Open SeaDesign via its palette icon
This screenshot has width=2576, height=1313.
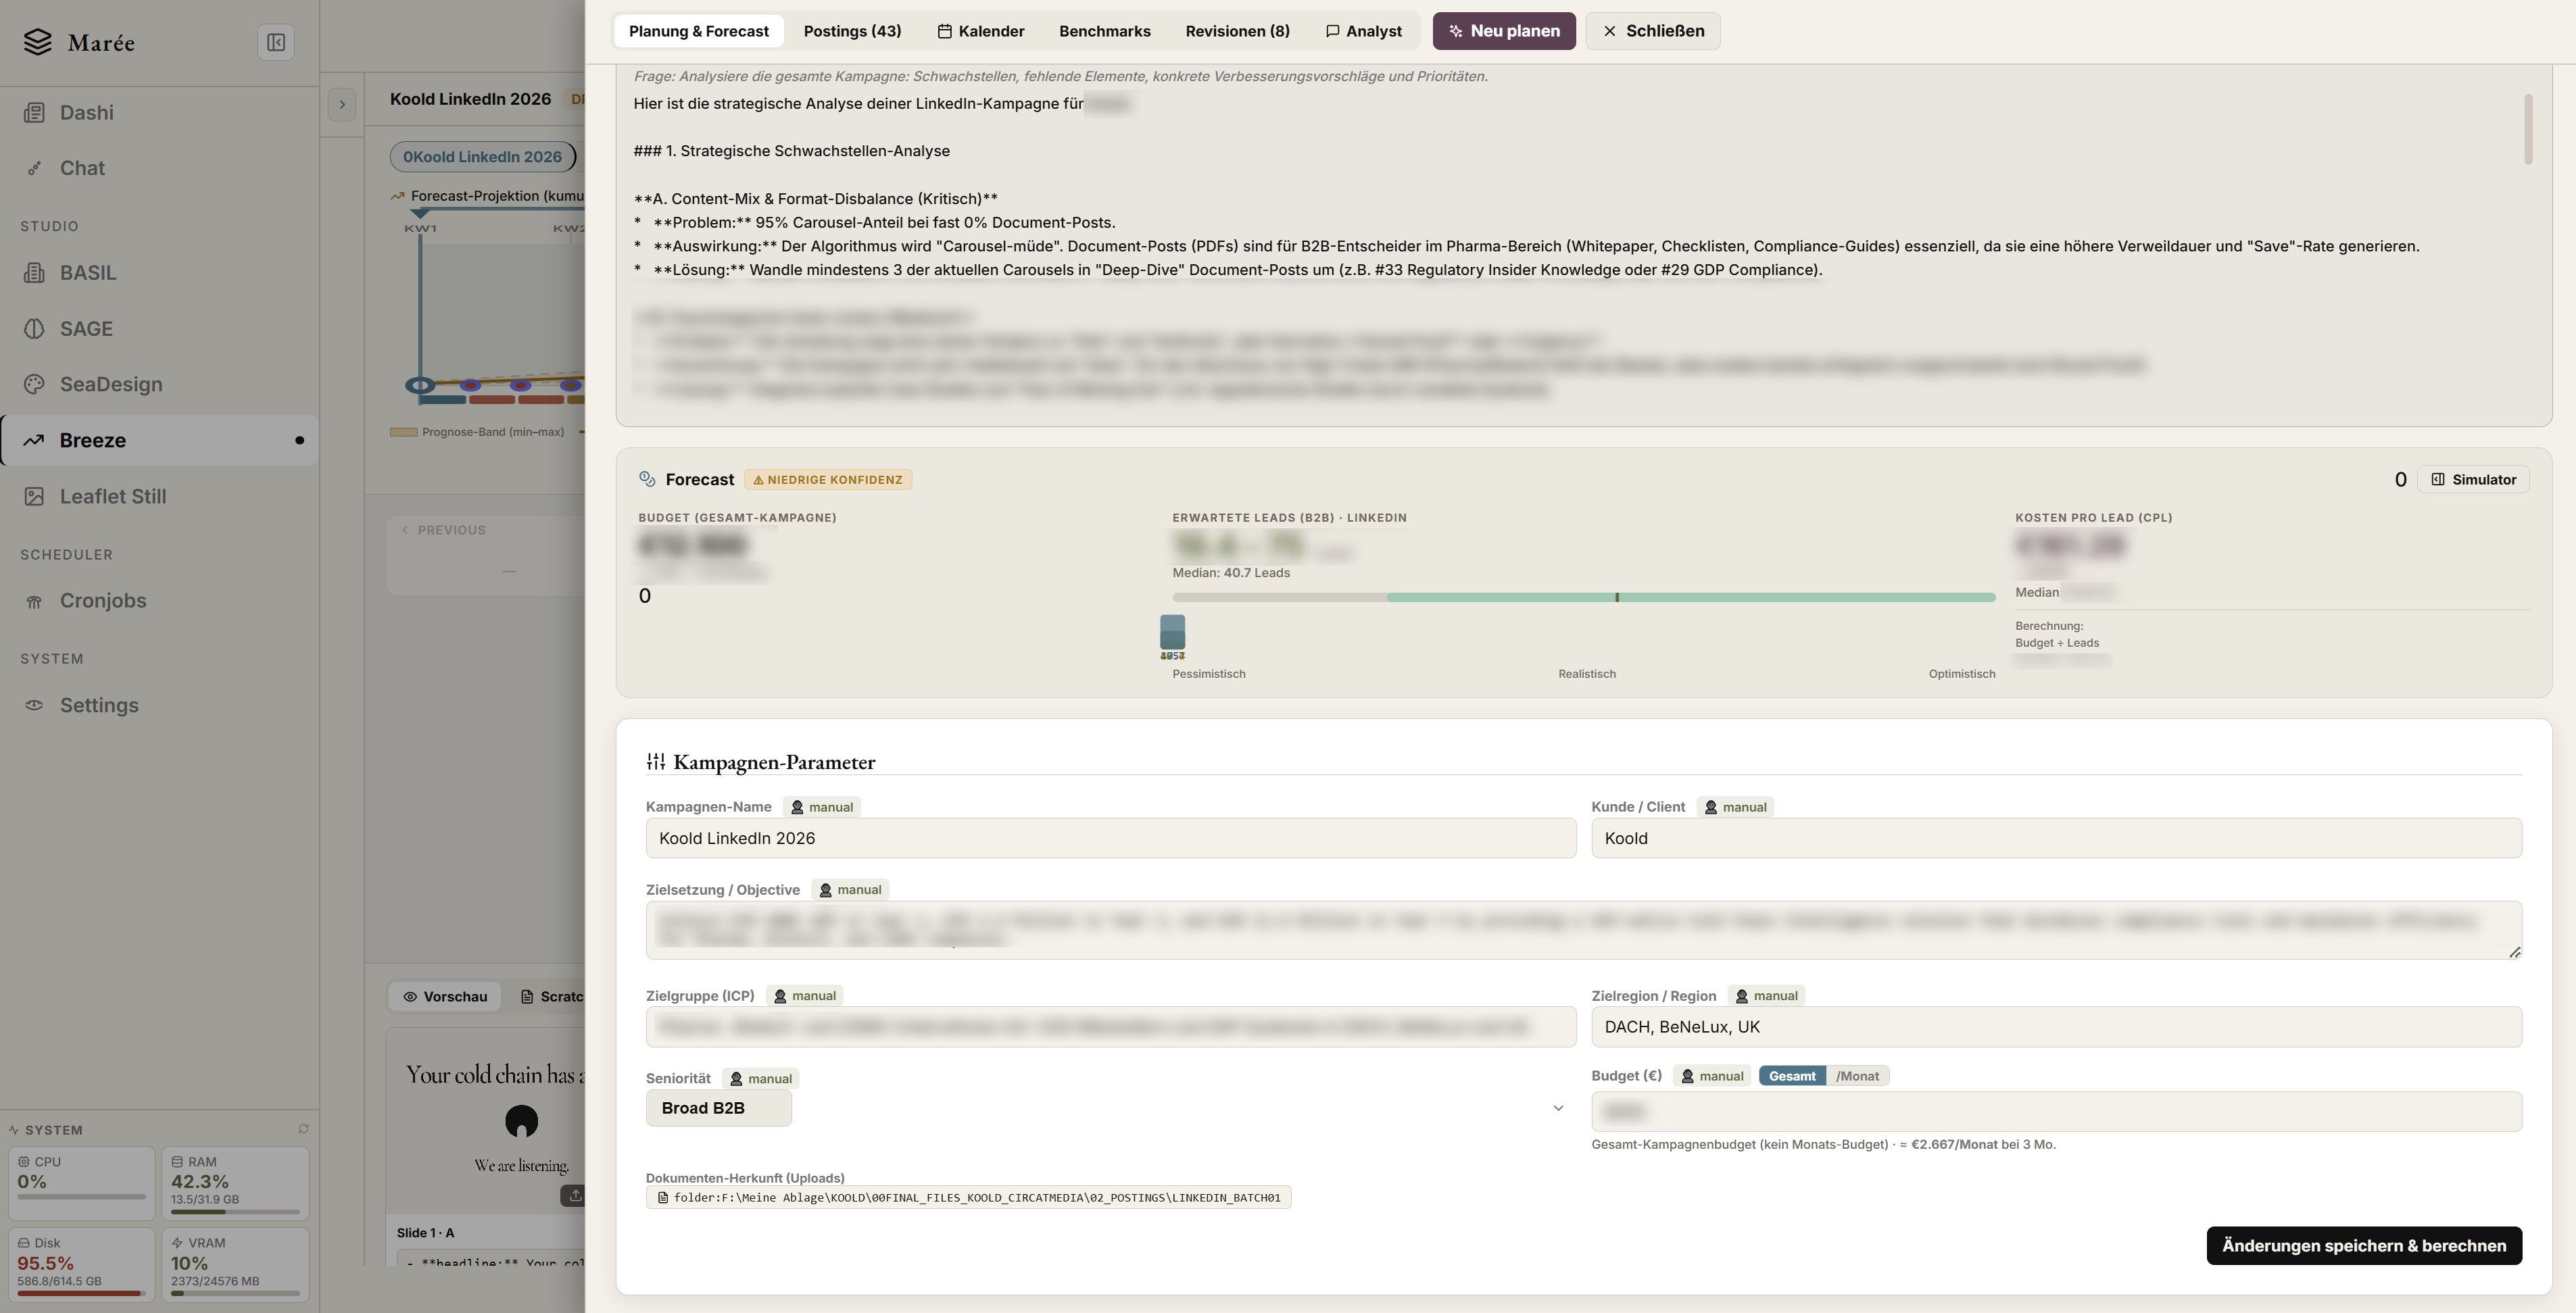tap(34, 384)
